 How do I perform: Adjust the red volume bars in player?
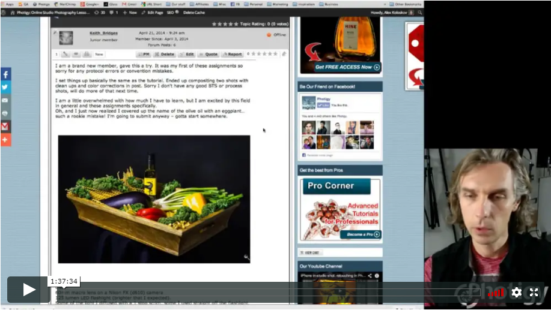click(496, 293)
